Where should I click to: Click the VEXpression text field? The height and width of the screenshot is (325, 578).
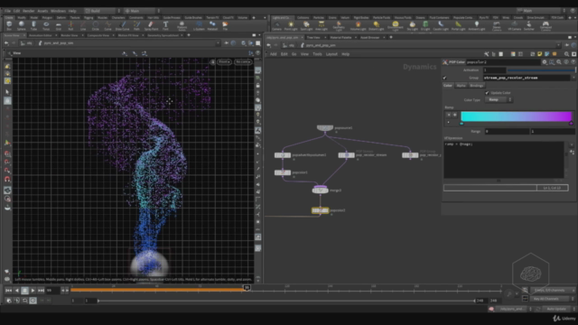pos(504,160)
